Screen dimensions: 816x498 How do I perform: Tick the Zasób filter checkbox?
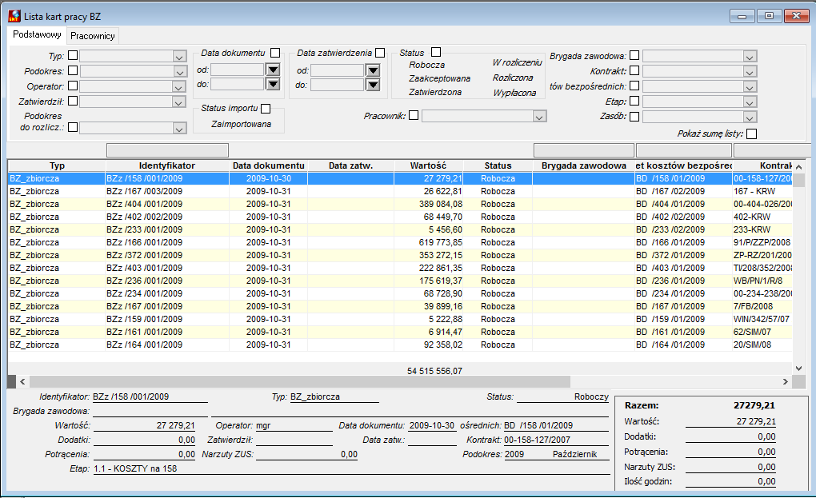(x=634, y=117)
